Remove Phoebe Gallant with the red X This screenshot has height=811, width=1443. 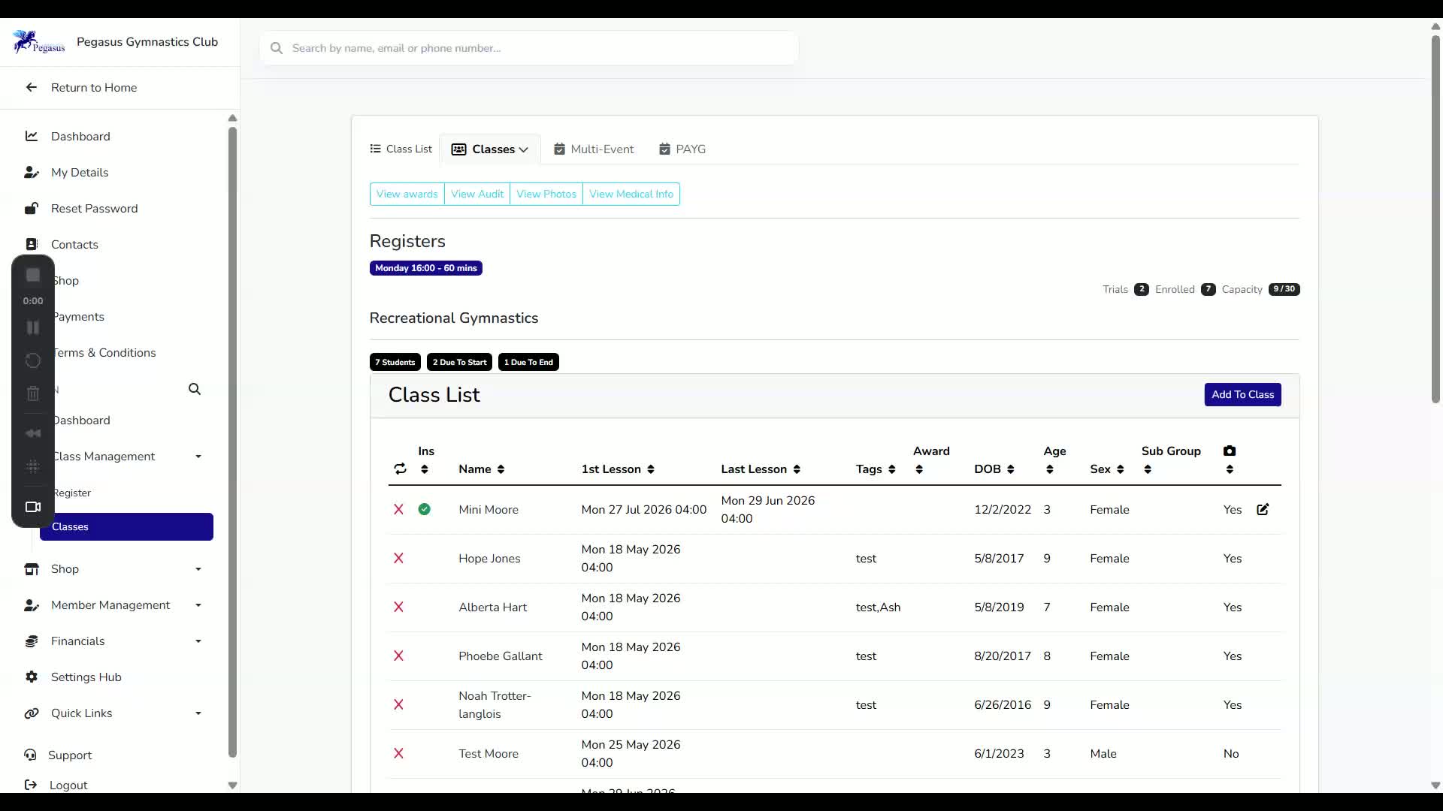(x=398, y=656)
